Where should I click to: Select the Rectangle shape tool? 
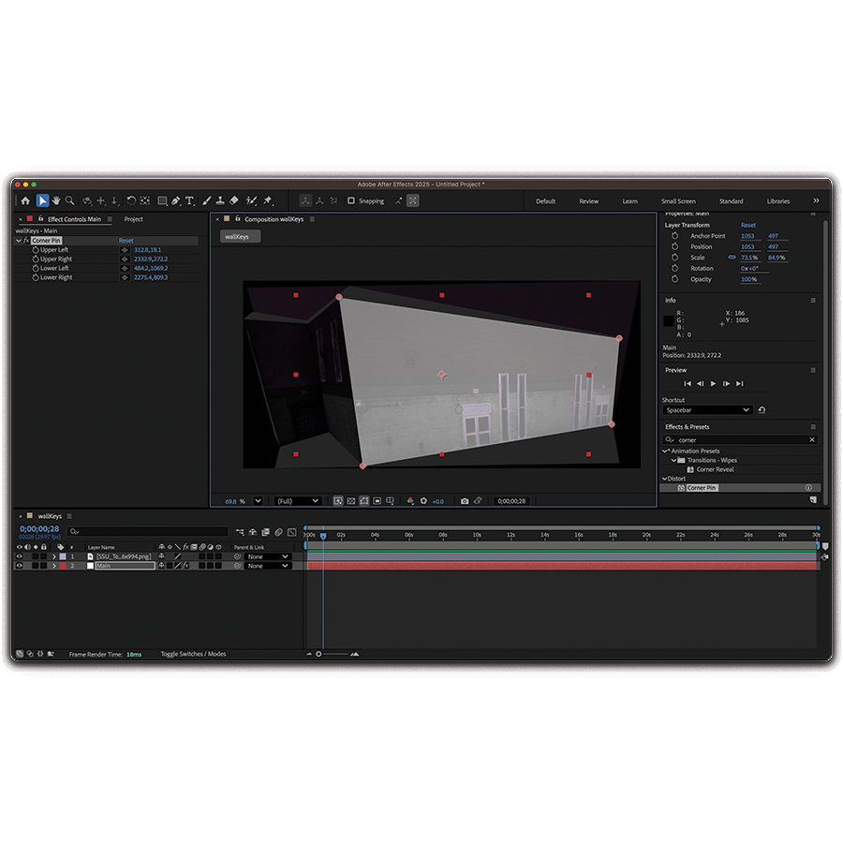[161, 200]
